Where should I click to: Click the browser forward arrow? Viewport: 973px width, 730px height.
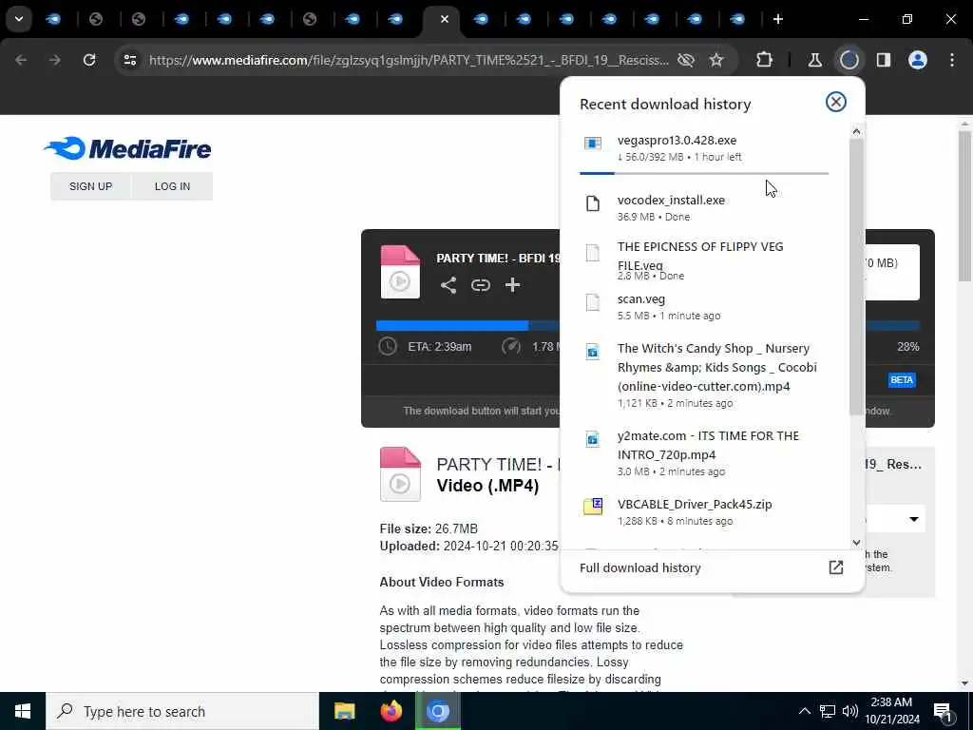(x=55, y=60)
